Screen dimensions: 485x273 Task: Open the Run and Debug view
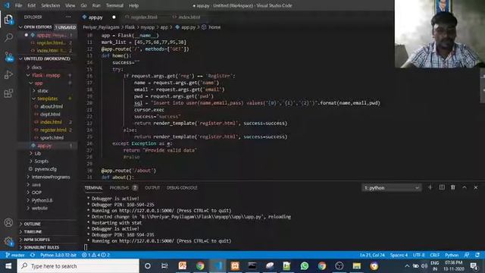click(8, 74)
